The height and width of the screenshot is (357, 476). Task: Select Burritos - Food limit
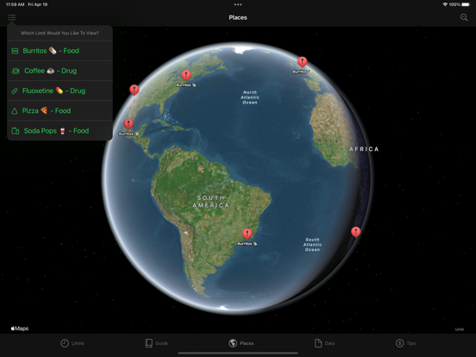tap(60, 51)
